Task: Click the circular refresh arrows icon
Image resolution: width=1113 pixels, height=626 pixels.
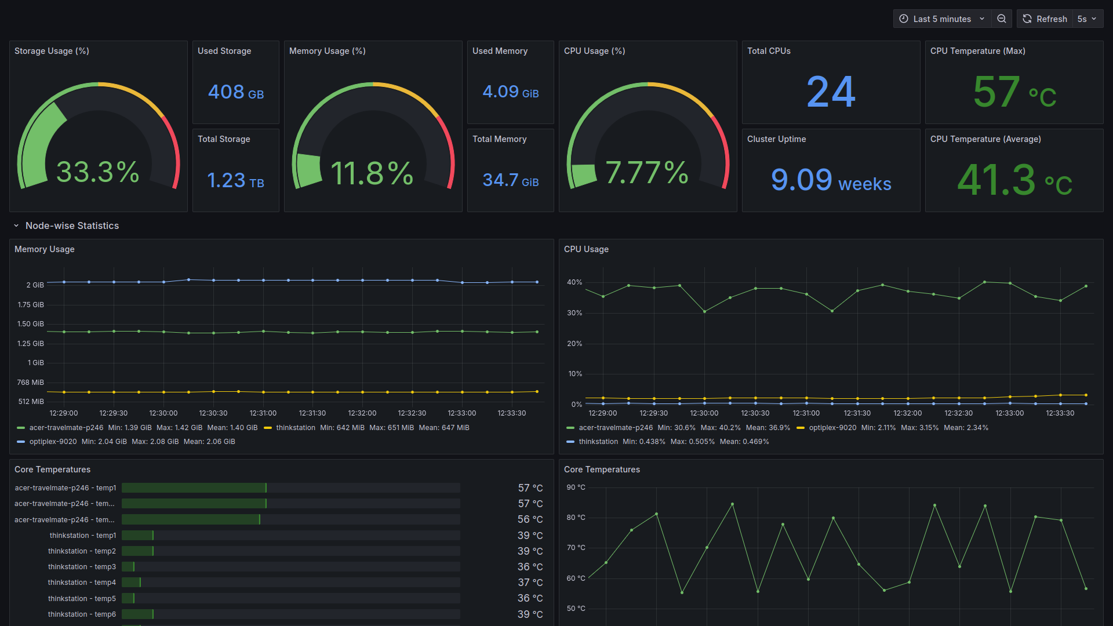Action: click(x=1027, y=19)
